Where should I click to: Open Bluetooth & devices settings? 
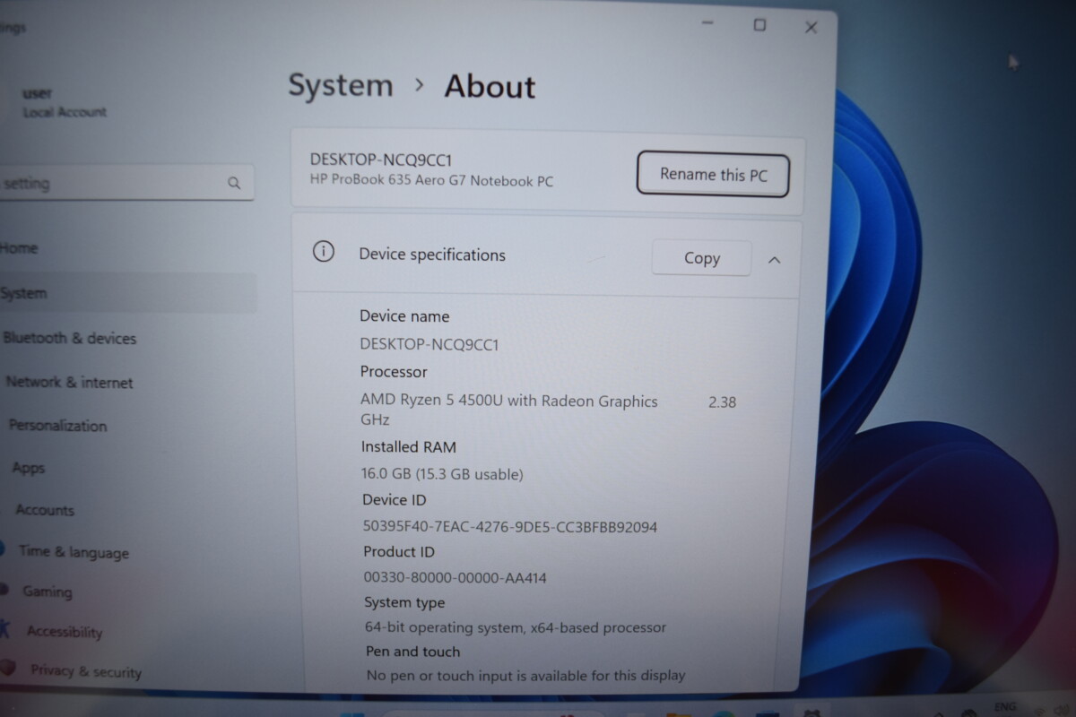69,338
